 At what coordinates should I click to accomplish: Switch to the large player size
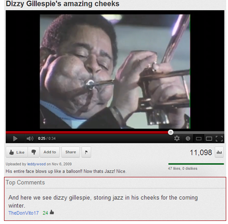[x=209, y=139]
